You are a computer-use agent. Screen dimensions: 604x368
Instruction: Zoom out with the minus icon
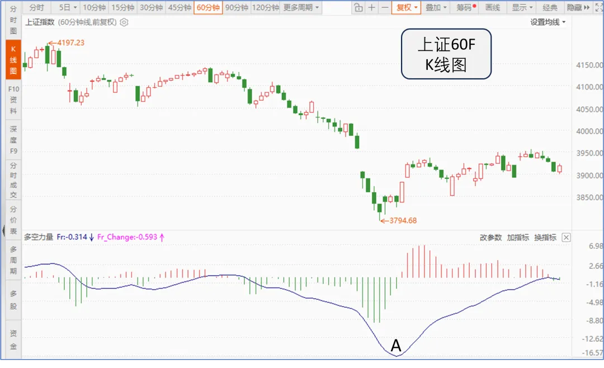385,7
